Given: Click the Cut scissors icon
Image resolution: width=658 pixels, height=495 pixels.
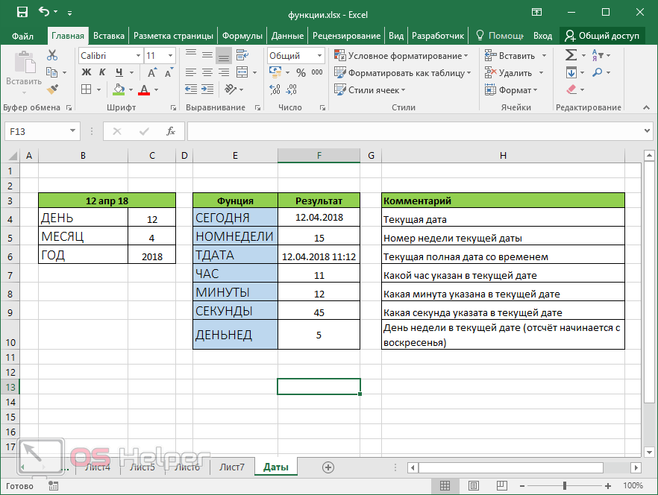Looking at the screenshot, I should pyautogui.click(x=52, y=55).
